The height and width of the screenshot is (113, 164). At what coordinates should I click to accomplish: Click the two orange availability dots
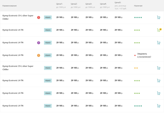point(136,68)
